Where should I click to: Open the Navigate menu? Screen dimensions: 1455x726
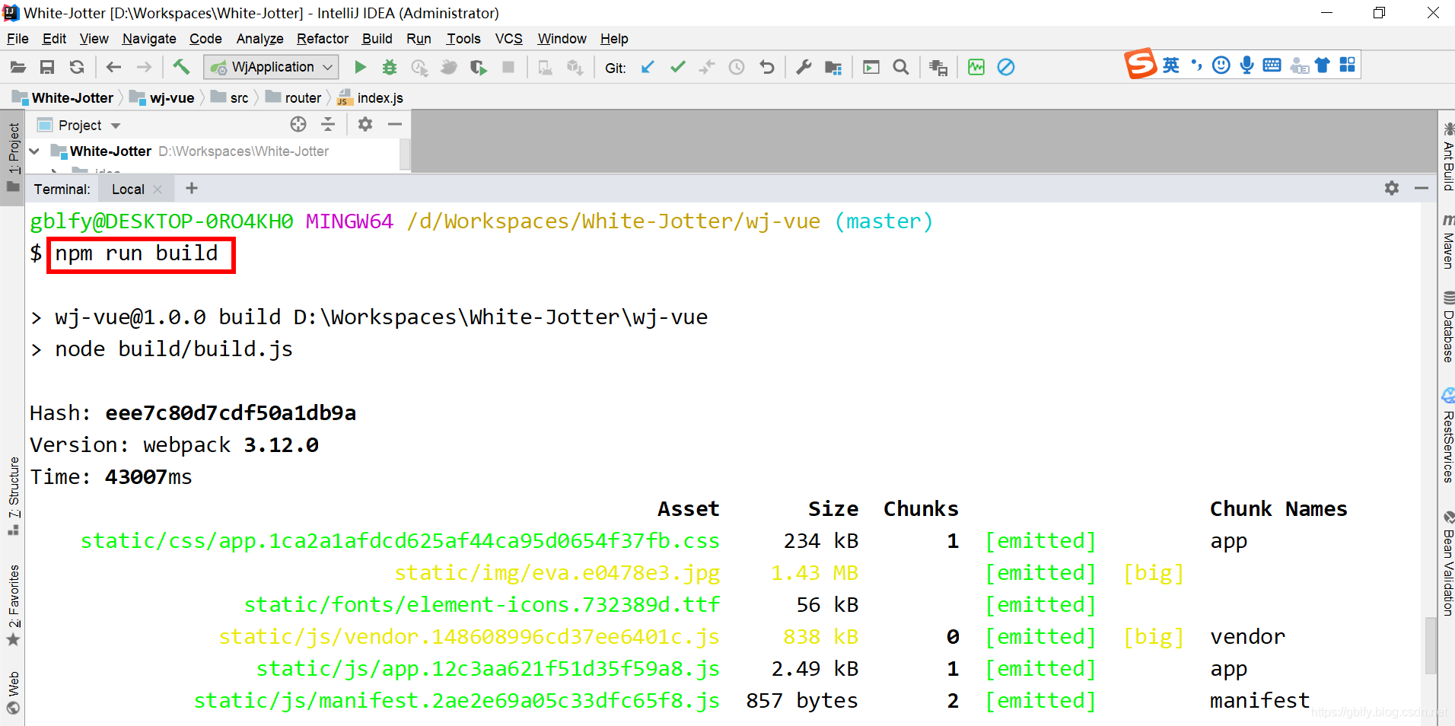tap(149, 39)
